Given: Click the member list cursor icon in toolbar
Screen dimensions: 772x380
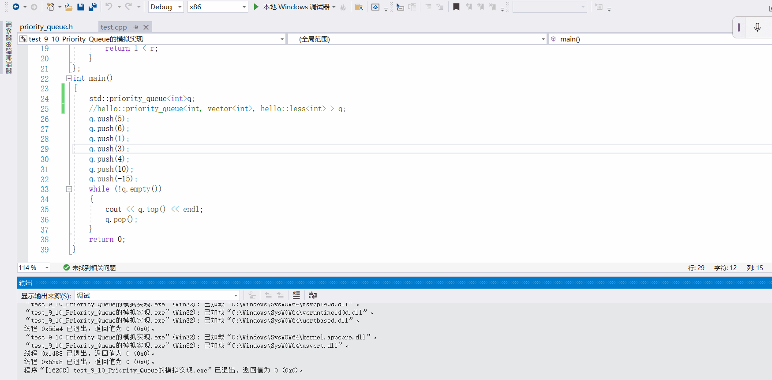Looking at the screenshot, I should coord(400,7).
